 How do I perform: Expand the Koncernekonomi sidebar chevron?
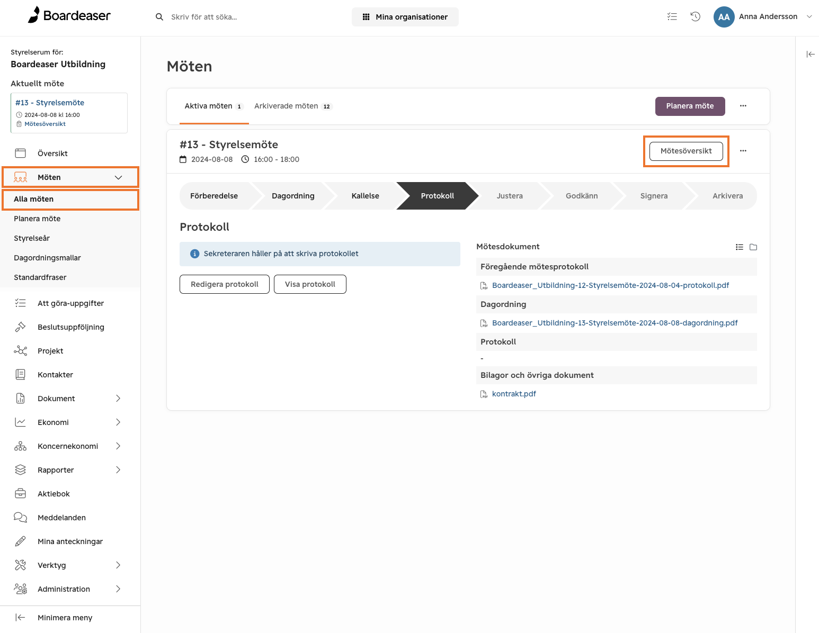(118, 446)
